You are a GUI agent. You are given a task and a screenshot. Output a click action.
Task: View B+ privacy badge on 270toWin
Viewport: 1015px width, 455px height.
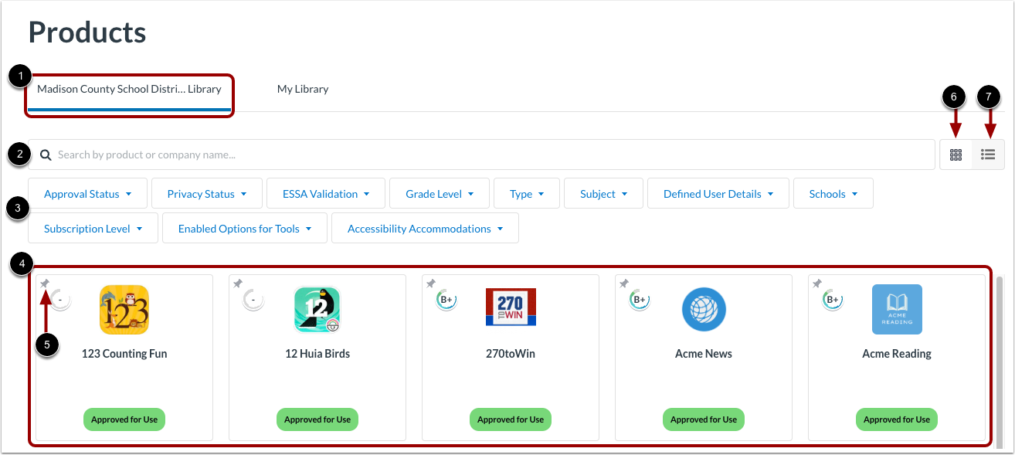[446, 299]
